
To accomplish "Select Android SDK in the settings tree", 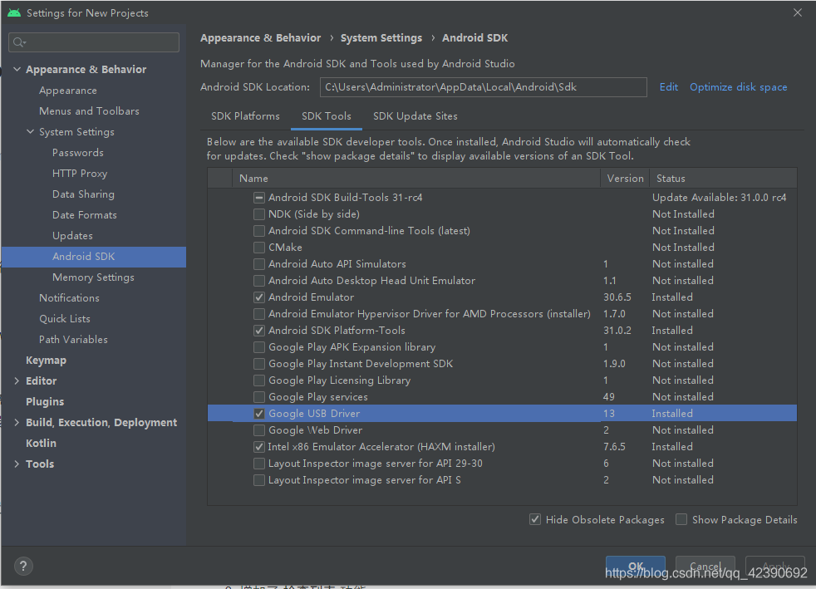I will [x=94, y=257].
